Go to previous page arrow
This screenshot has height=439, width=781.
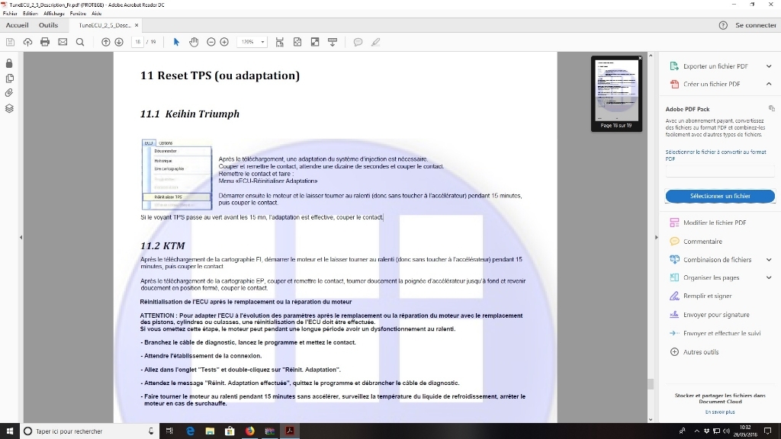[105, 43]
